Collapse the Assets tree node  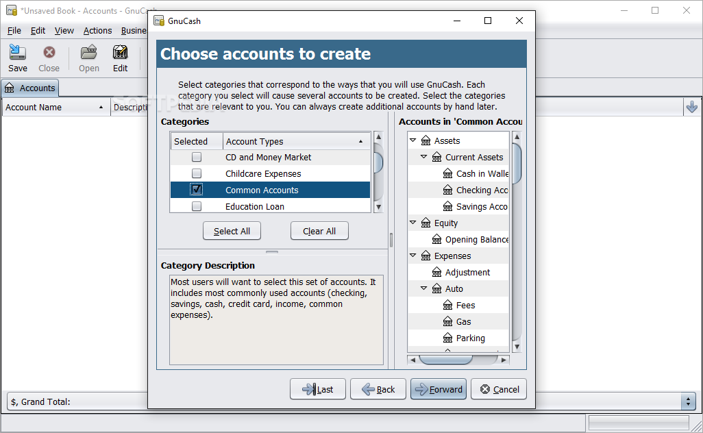[413, 140]
